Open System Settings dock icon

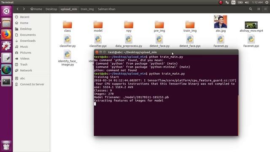click(6, 46)
